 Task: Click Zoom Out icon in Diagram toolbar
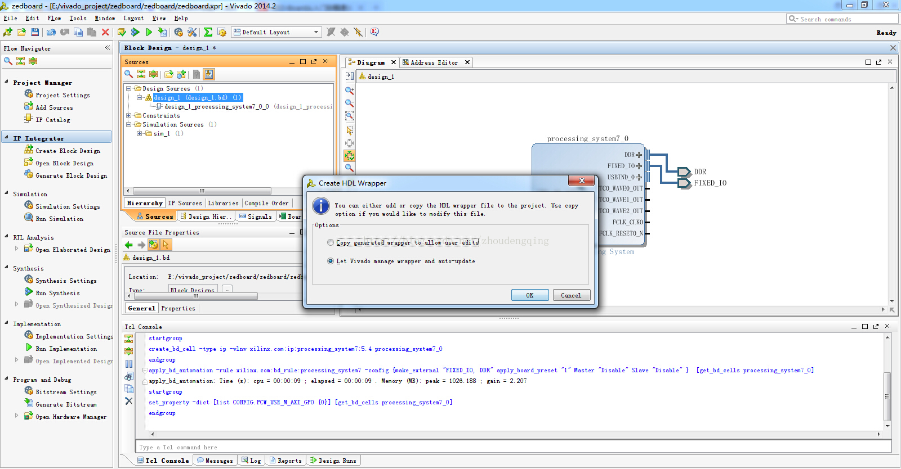pos(350,103)
